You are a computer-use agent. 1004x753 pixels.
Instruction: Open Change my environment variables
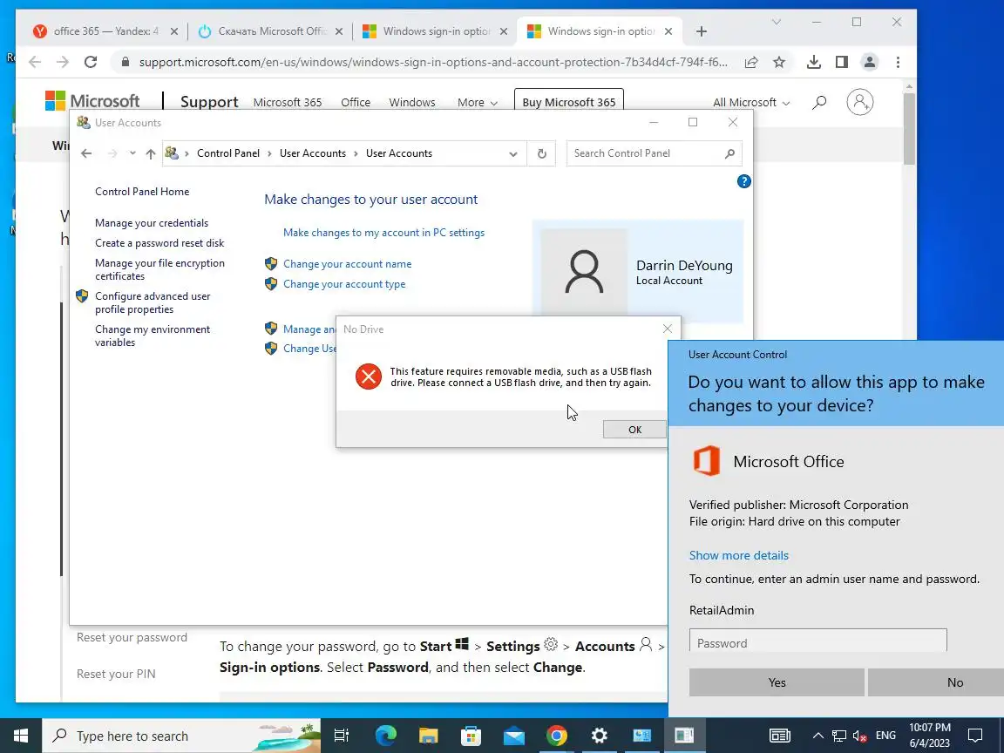pos(153,336)
